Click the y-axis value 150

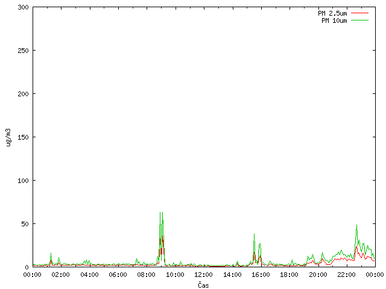[23, 137]
